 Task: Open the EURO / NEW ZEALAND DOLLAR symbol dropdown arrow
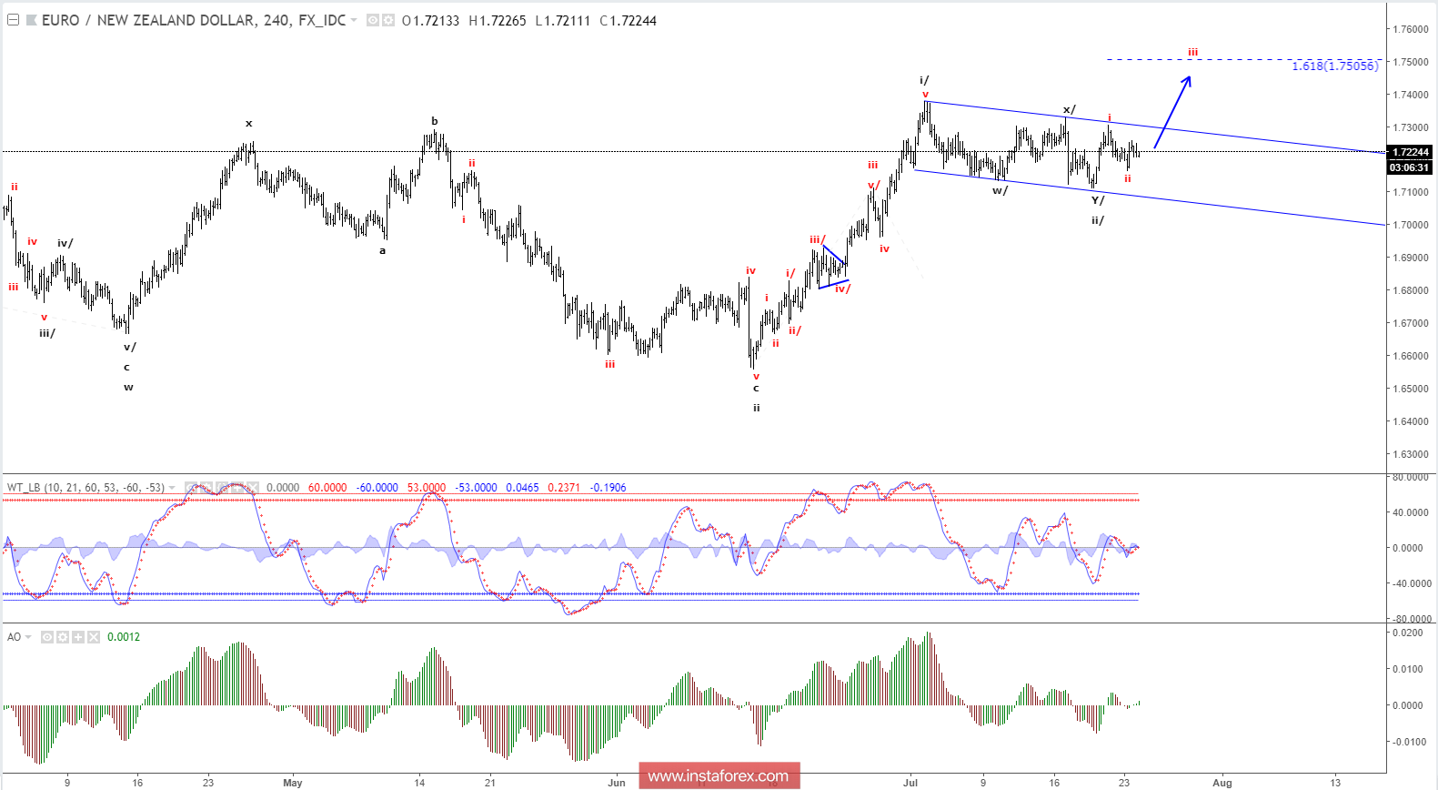[x=355, y=20]
